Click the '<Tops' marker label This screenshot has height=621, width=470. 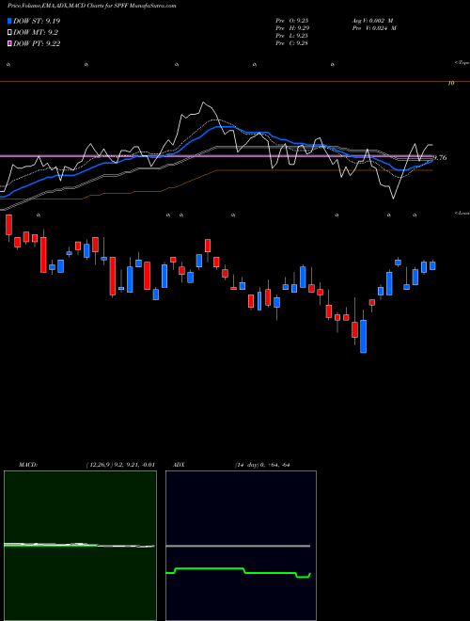point(462,63)
